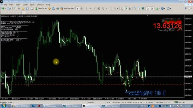Open the Window menu
The image size is (193, 108).
[x=40, y=5]
